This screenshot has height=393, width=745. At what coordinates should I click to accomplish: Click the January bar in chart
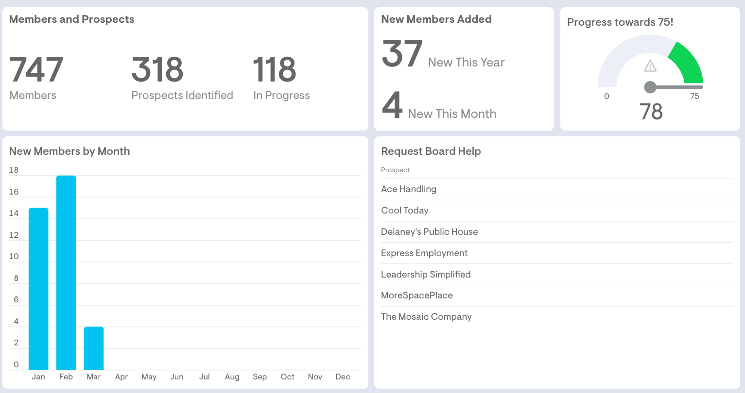[38, 289]
